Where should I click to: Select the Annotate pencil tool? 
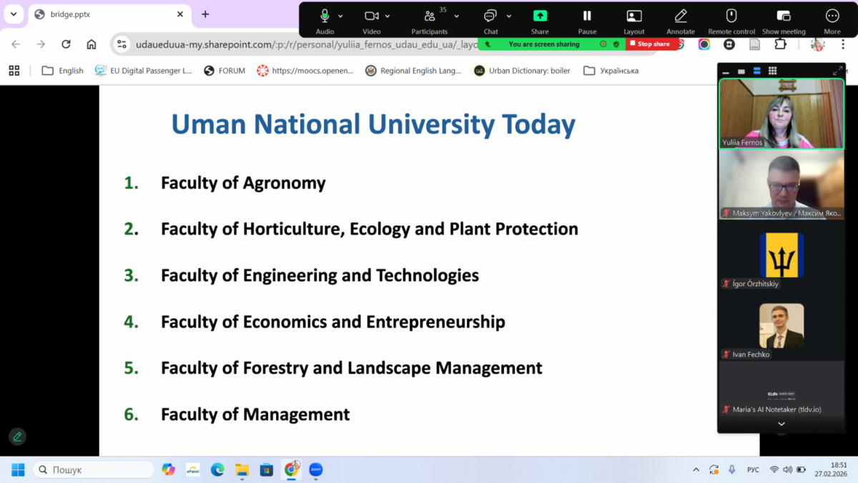tap(681, 16)
